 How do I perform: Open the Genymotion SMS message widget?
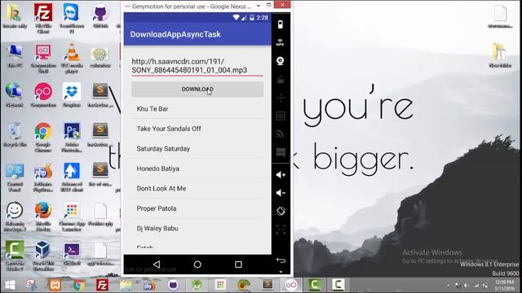(x=281, y=152)
